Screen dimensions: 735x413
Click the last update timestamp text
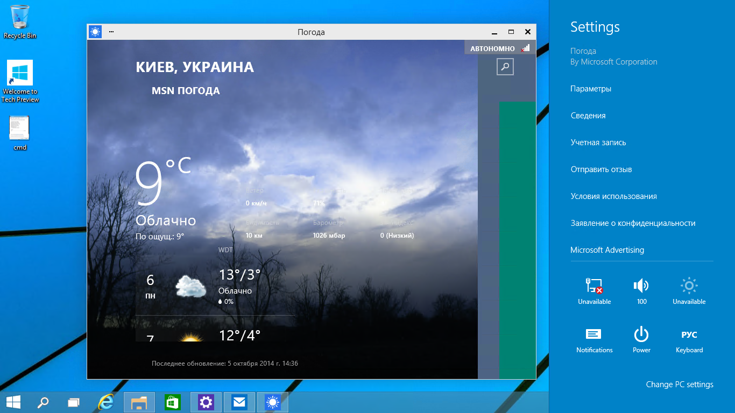(x=225, y=364)
